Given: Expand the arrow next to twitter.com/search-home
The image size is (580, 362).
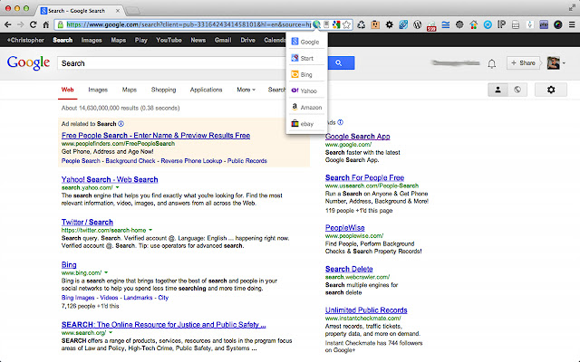Looking at the screenshot, I should pyautogui.click(x=150, y=230).
